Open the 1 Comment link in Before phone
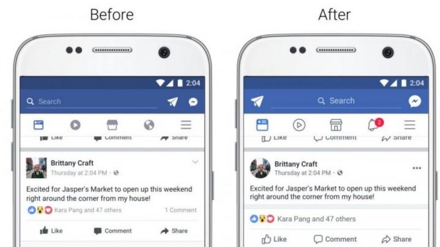The height and width of the screenshot is (247, 440). pyautogui.click(x=181, y=210)
